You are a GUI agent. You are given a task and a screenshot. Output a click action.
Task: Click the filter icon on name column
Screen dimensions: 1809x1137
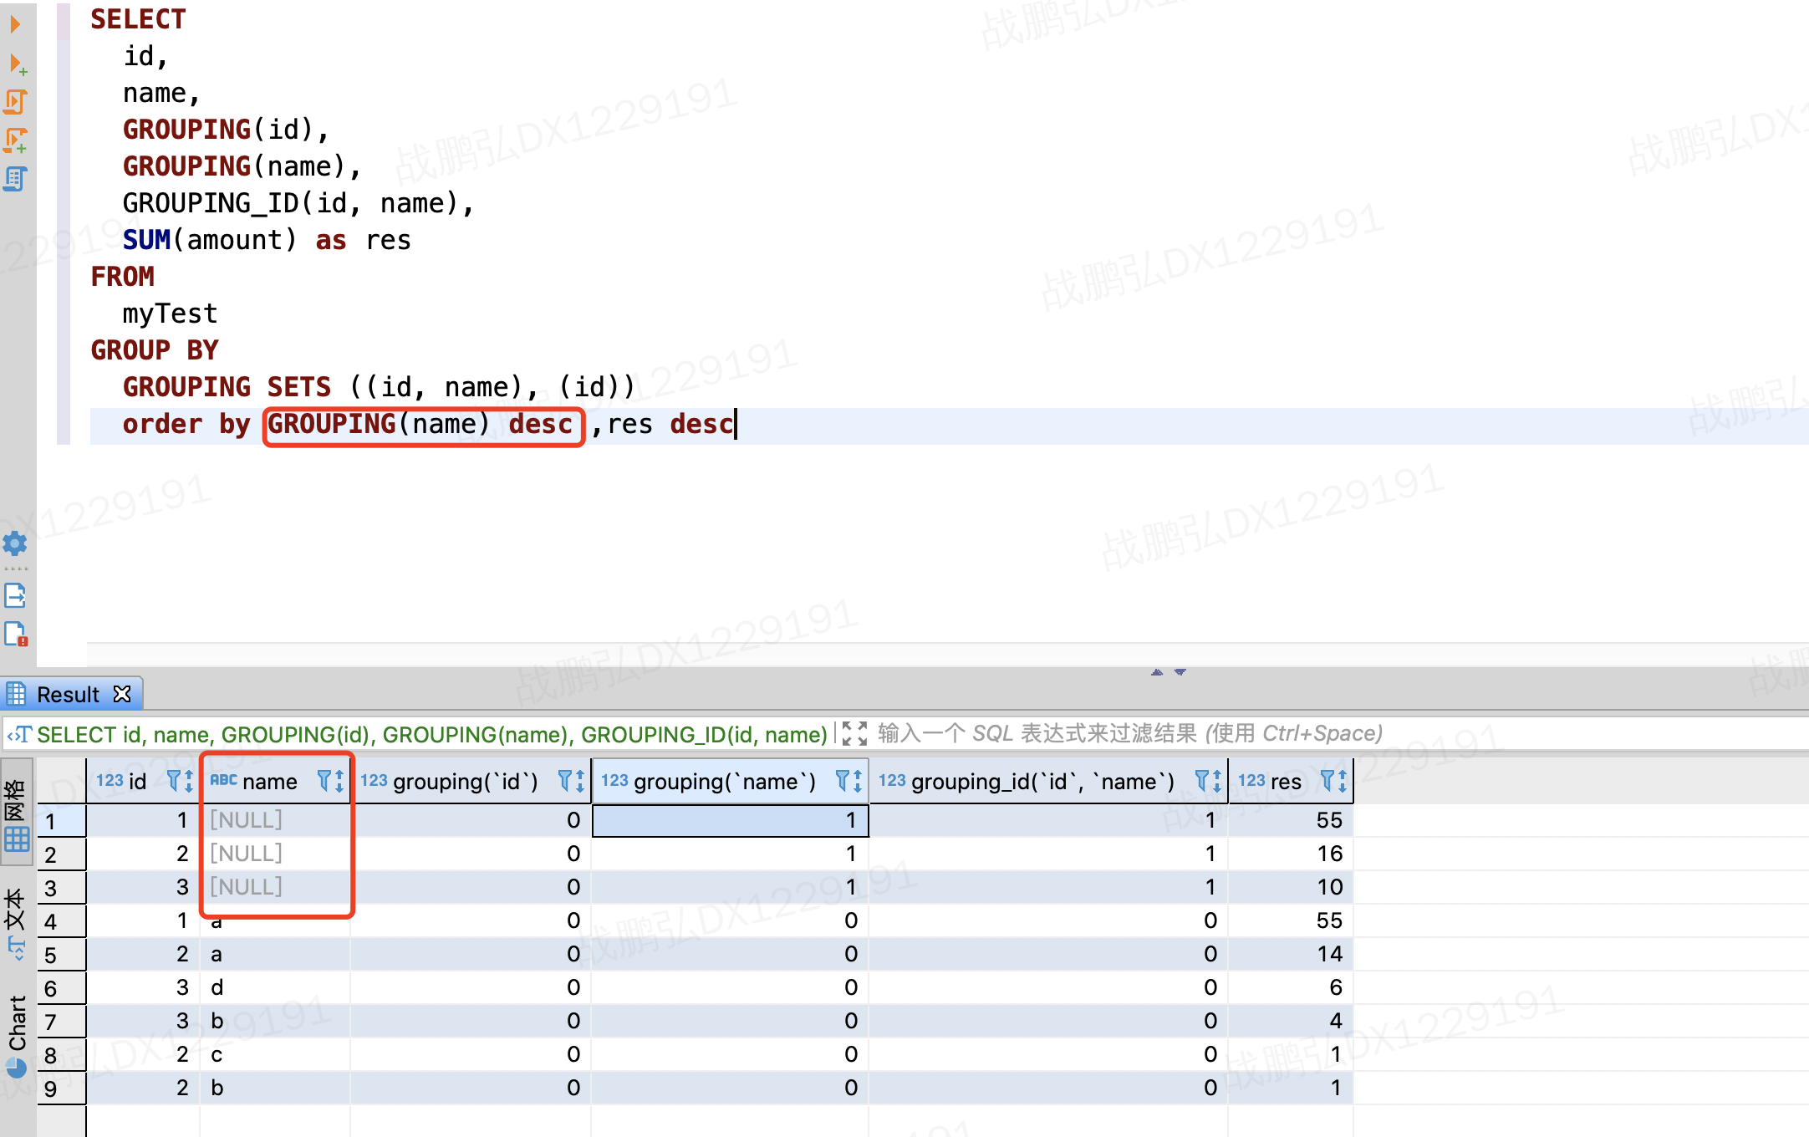[319, 781]
